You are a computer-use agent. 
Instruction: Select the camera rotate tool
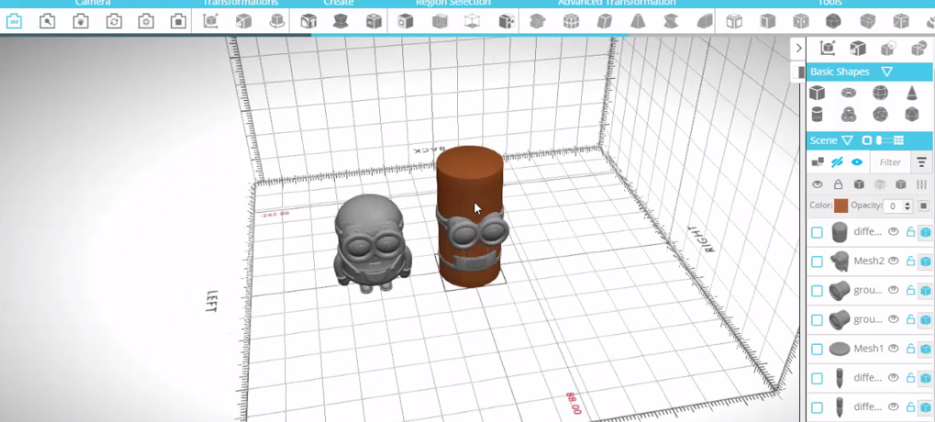pyautogui.click(x=113, y=22)
